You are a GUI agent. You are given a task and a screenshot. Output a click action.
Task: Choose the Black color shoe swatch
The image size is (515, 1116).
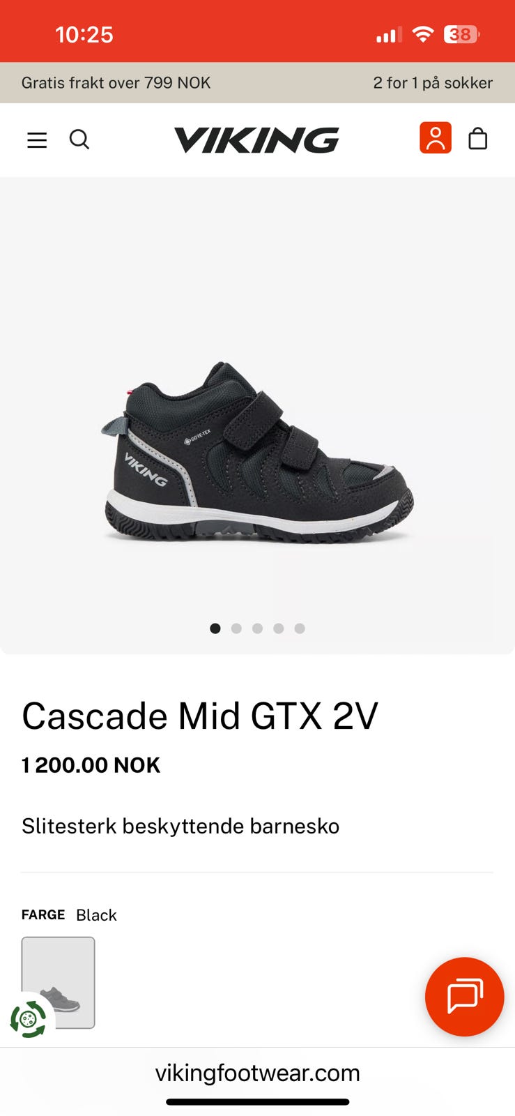[x=59, y=983]
